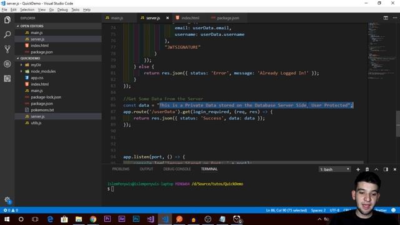Launch Google Chrome from taskbar
400x225 pixels.
[x=93, y=219]
